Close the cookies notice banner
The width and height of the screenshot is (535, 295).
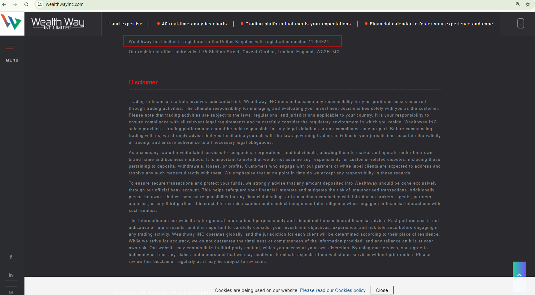382,290
